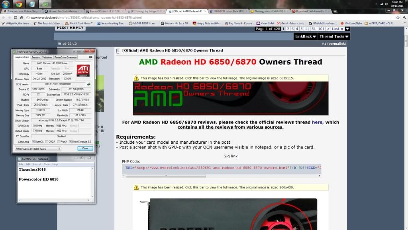This screenshot has height=230, width=408.
Task: Open the Gmail Inbox bookmark
Action: coord(291,23)
